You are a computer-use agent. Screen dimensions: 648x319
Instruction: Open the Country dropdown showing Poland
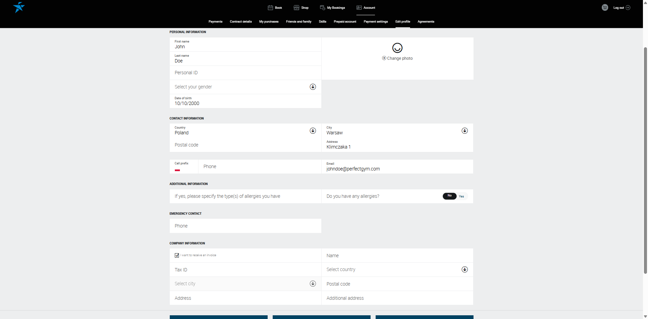click(313, 131)
